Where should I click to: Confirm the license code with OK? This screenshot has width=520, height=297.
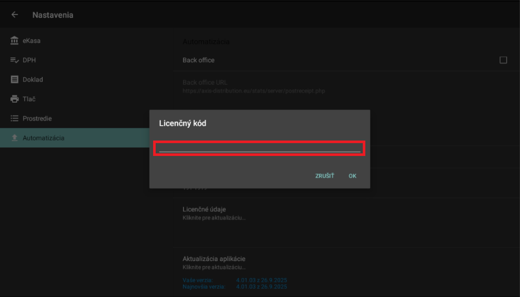pos(352,176)
